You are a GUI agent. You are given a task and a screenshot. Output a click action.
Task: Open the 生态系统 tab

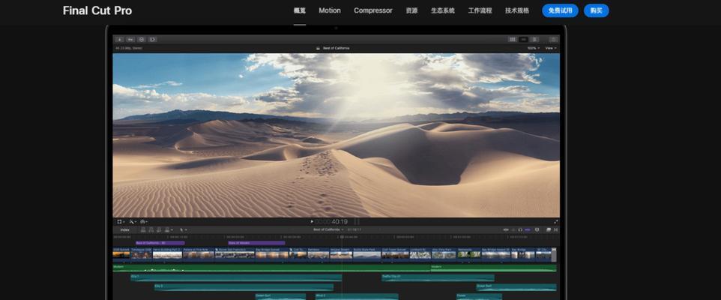click(x=443, y=10)
